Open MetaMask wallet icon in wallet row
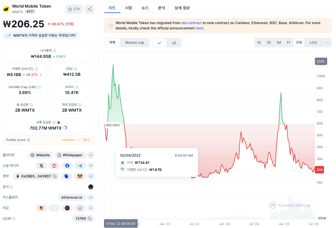Viewport: 336px width, 228px height. (x=41, y=208)
